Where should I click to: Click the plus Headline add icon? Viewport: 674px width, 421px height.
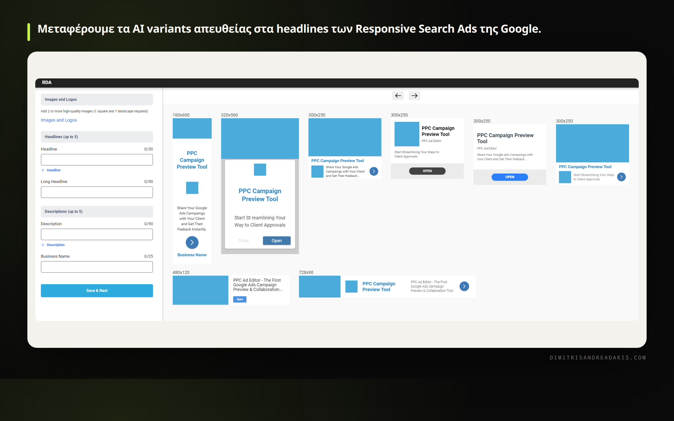point(43,170)
